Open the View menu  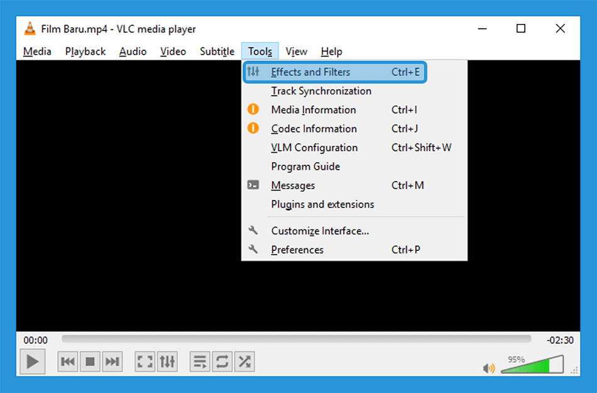point(296,52)
